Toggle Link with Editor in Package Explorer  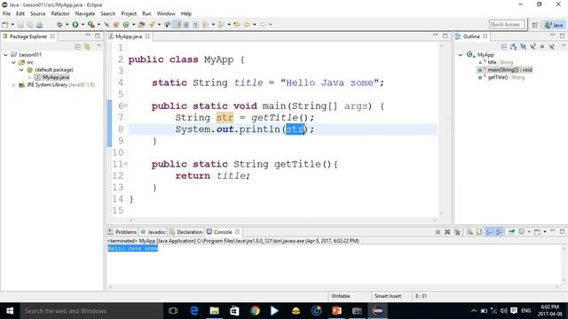[x=87, y=47]
